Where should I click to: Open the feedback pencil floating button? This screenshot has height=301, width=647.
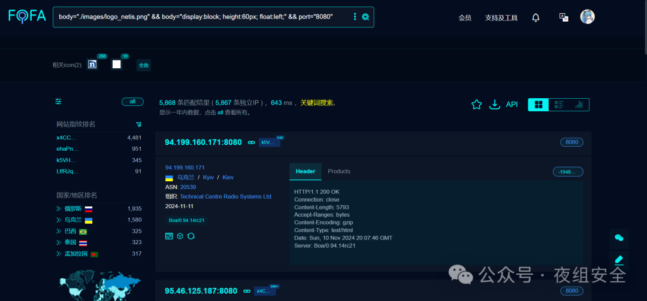click(619, 260)
